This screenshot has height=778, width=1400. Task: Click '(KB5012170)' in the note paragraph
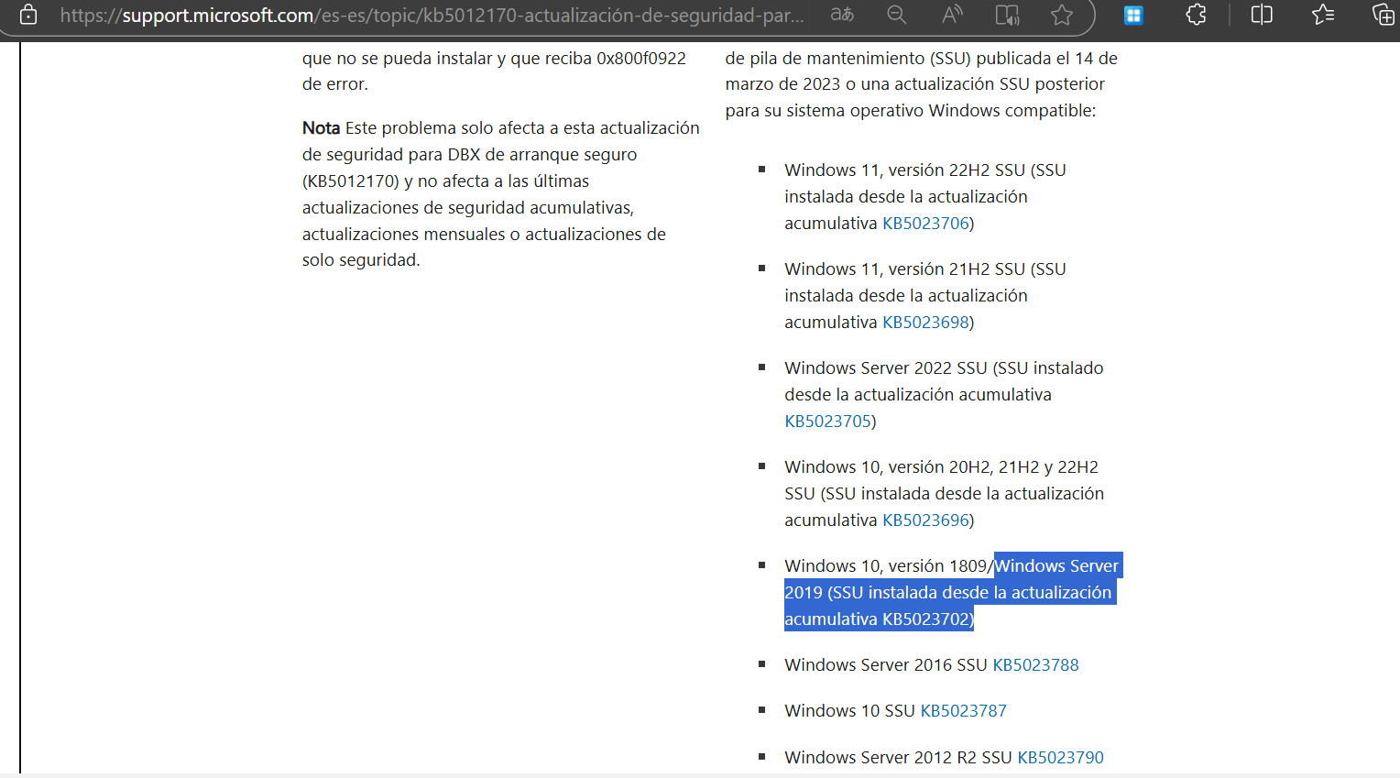(351, 181)
